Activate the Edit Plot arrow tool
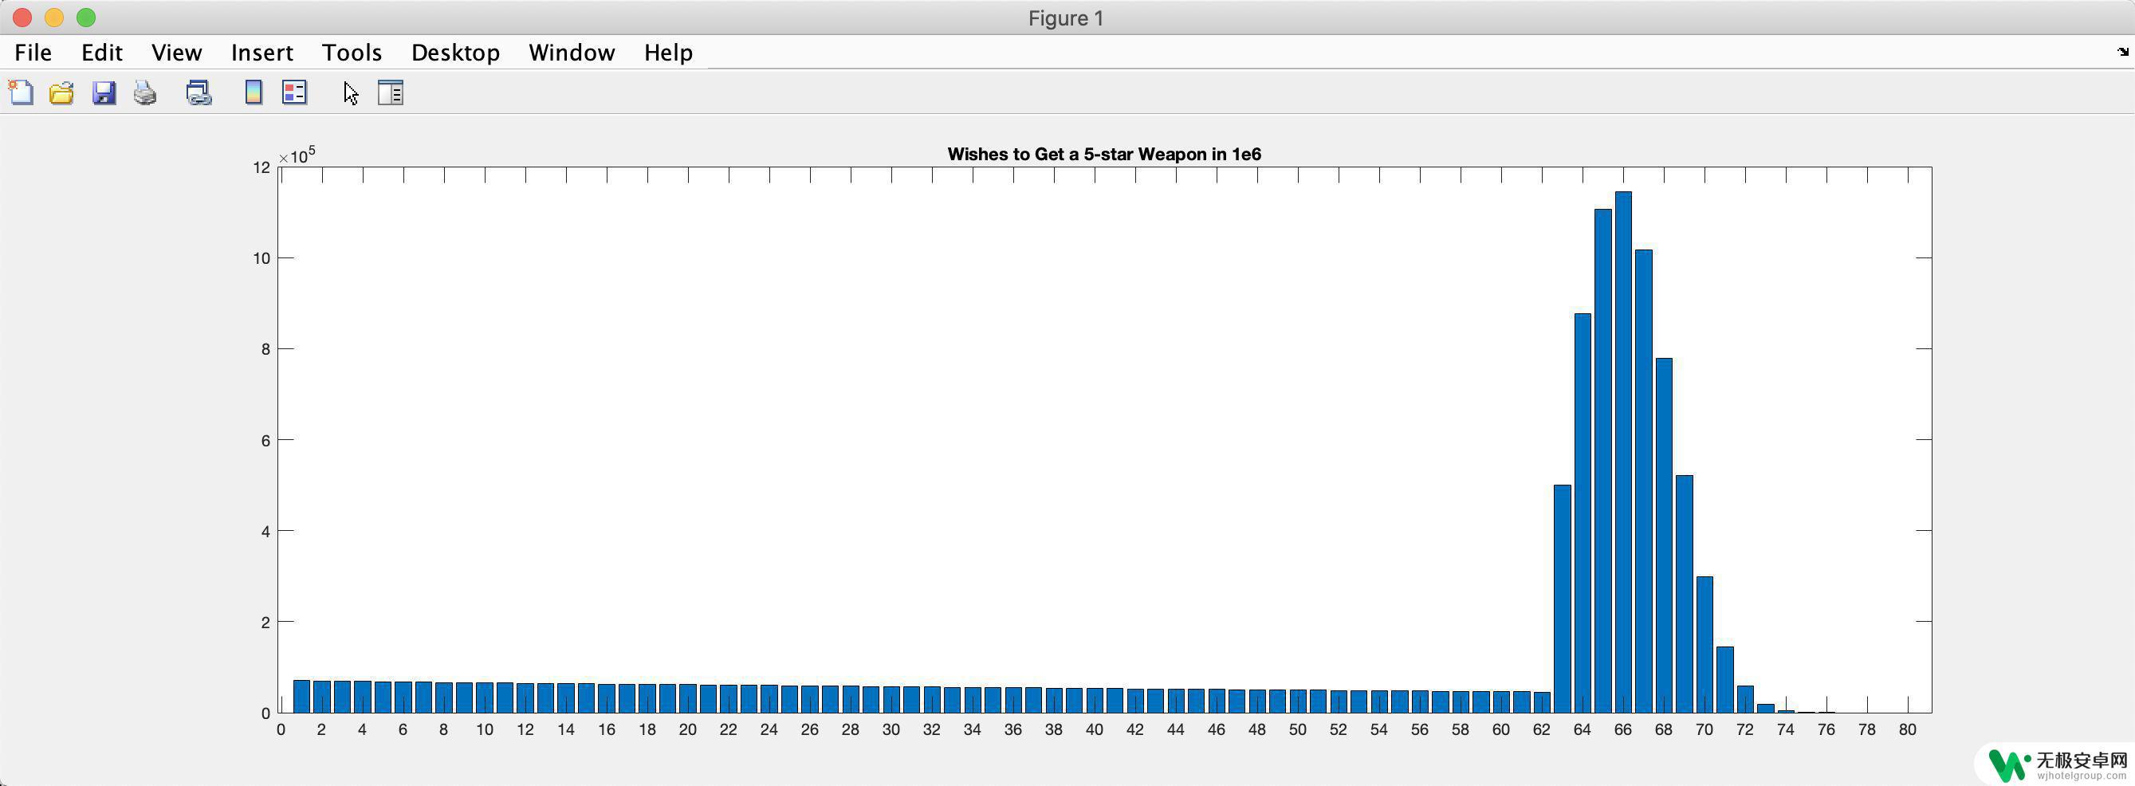Image resolution: width=2135 pixels, height=786 pixels. [352, 92]
